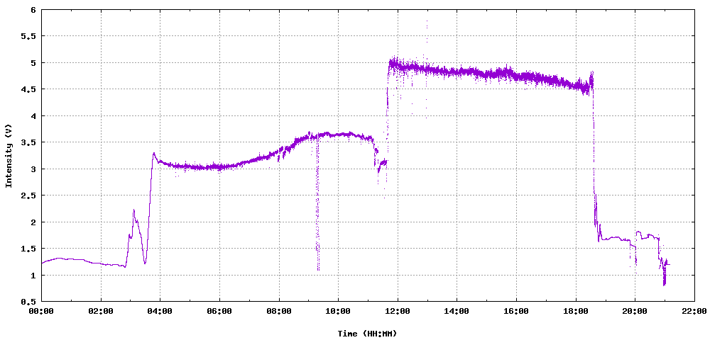Click the 10:00 time axis label
Image resolution: width=710 pixels, height=340 pixels.
point(338,311)
